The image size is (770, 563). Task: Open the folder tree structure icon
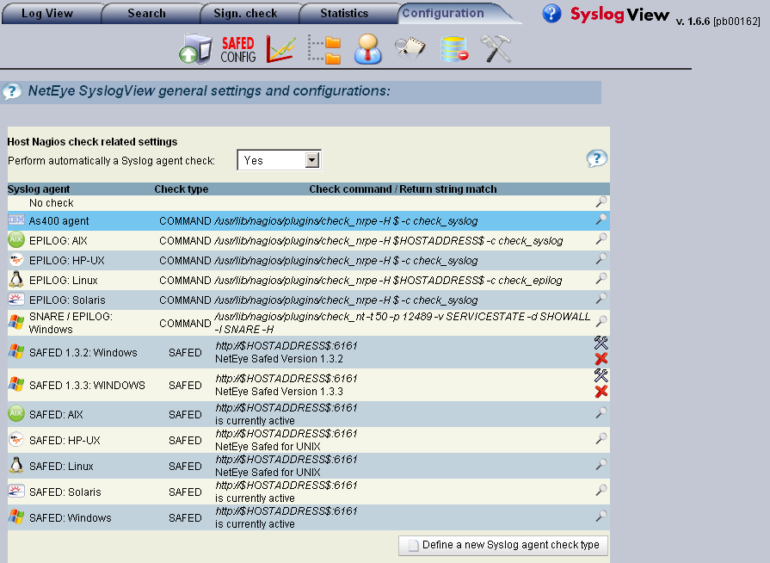(x=324, y=49)
